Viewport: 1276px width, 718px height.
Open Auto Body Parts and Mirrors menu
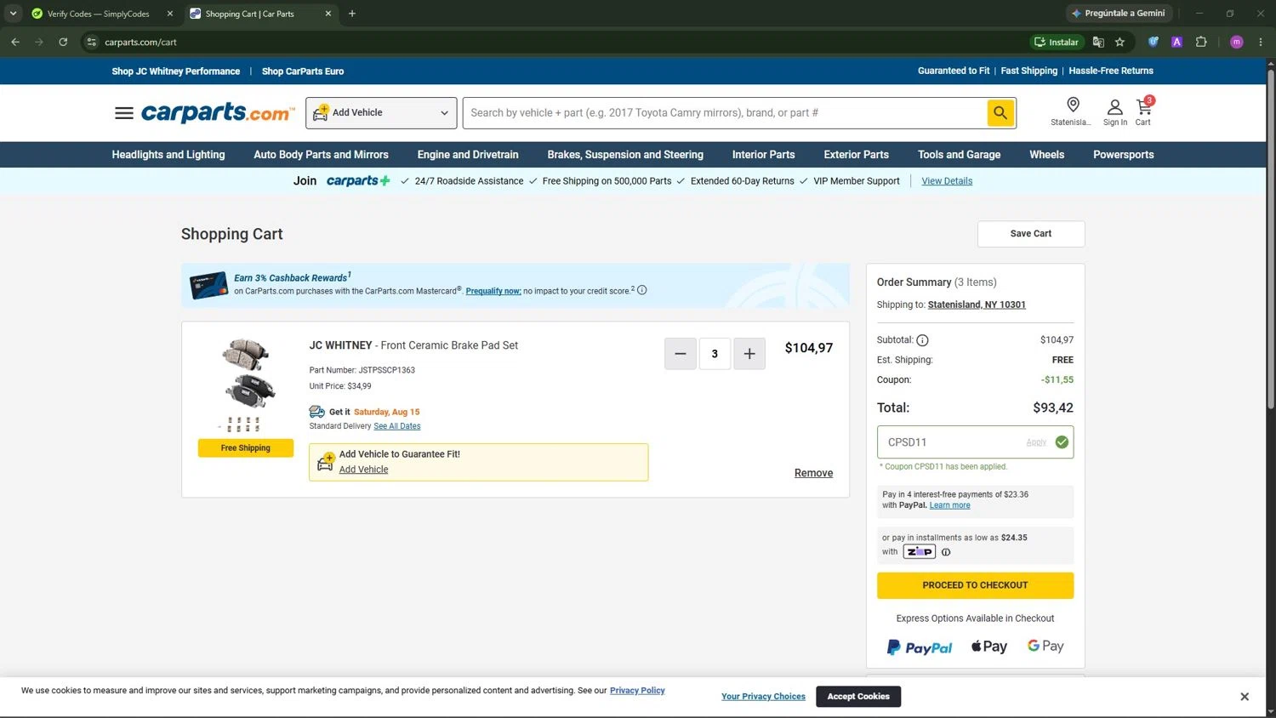[x=321, y=155]
